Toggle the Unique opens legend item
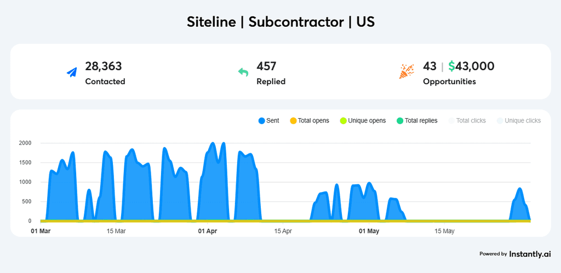This screenshot has width=561, height=273. coord(363,121)
